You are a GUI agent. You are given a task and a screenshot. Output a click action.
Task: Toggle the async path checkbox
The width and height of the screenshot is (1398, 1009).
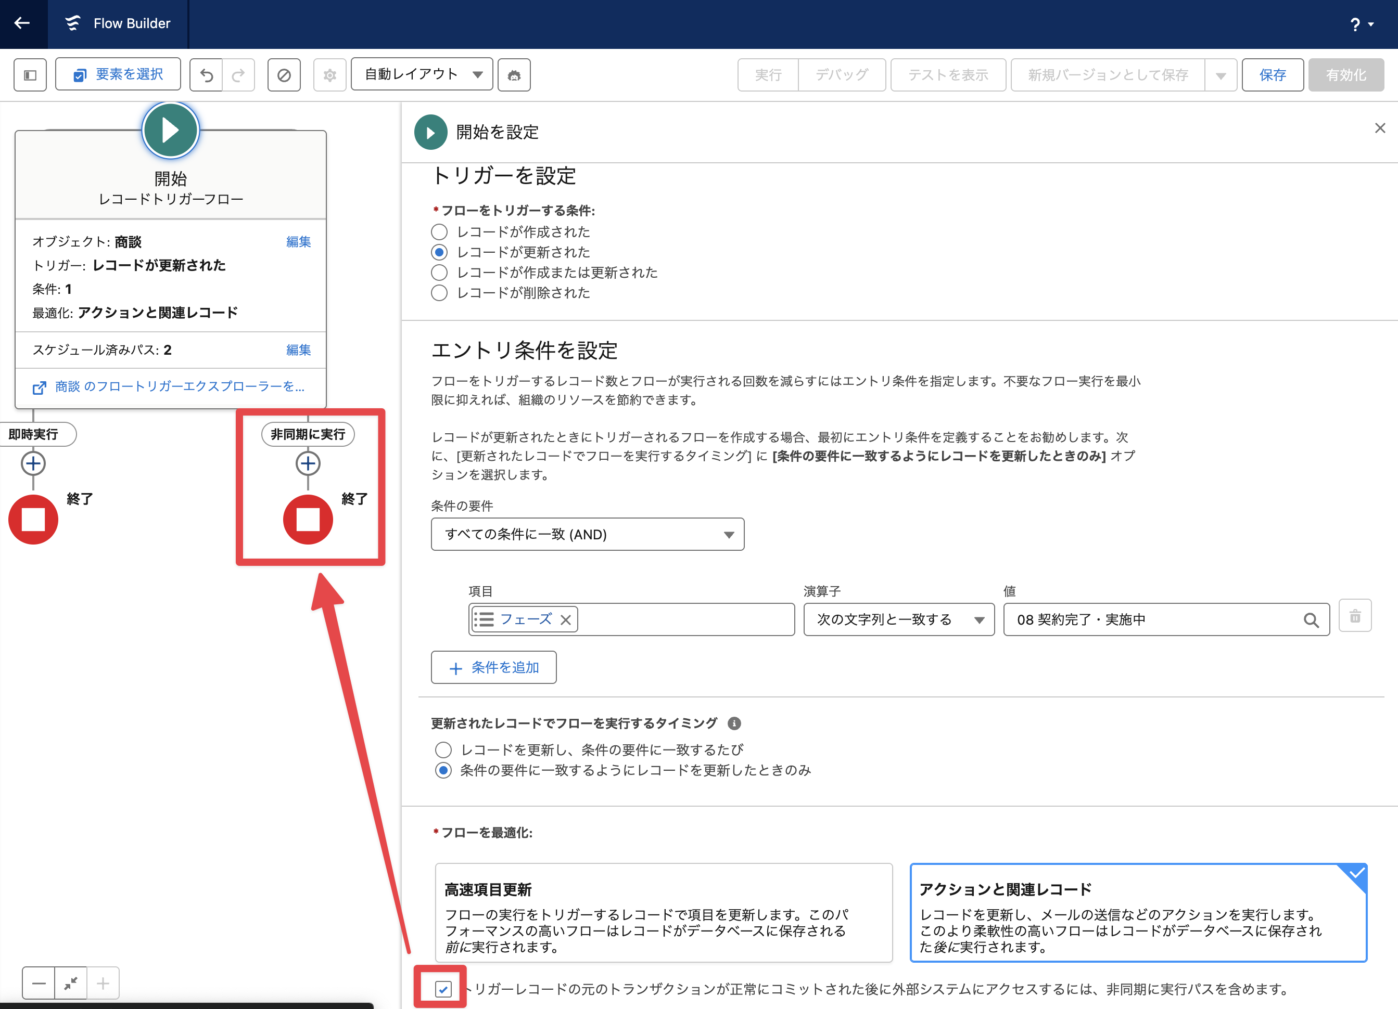point(443,989)
